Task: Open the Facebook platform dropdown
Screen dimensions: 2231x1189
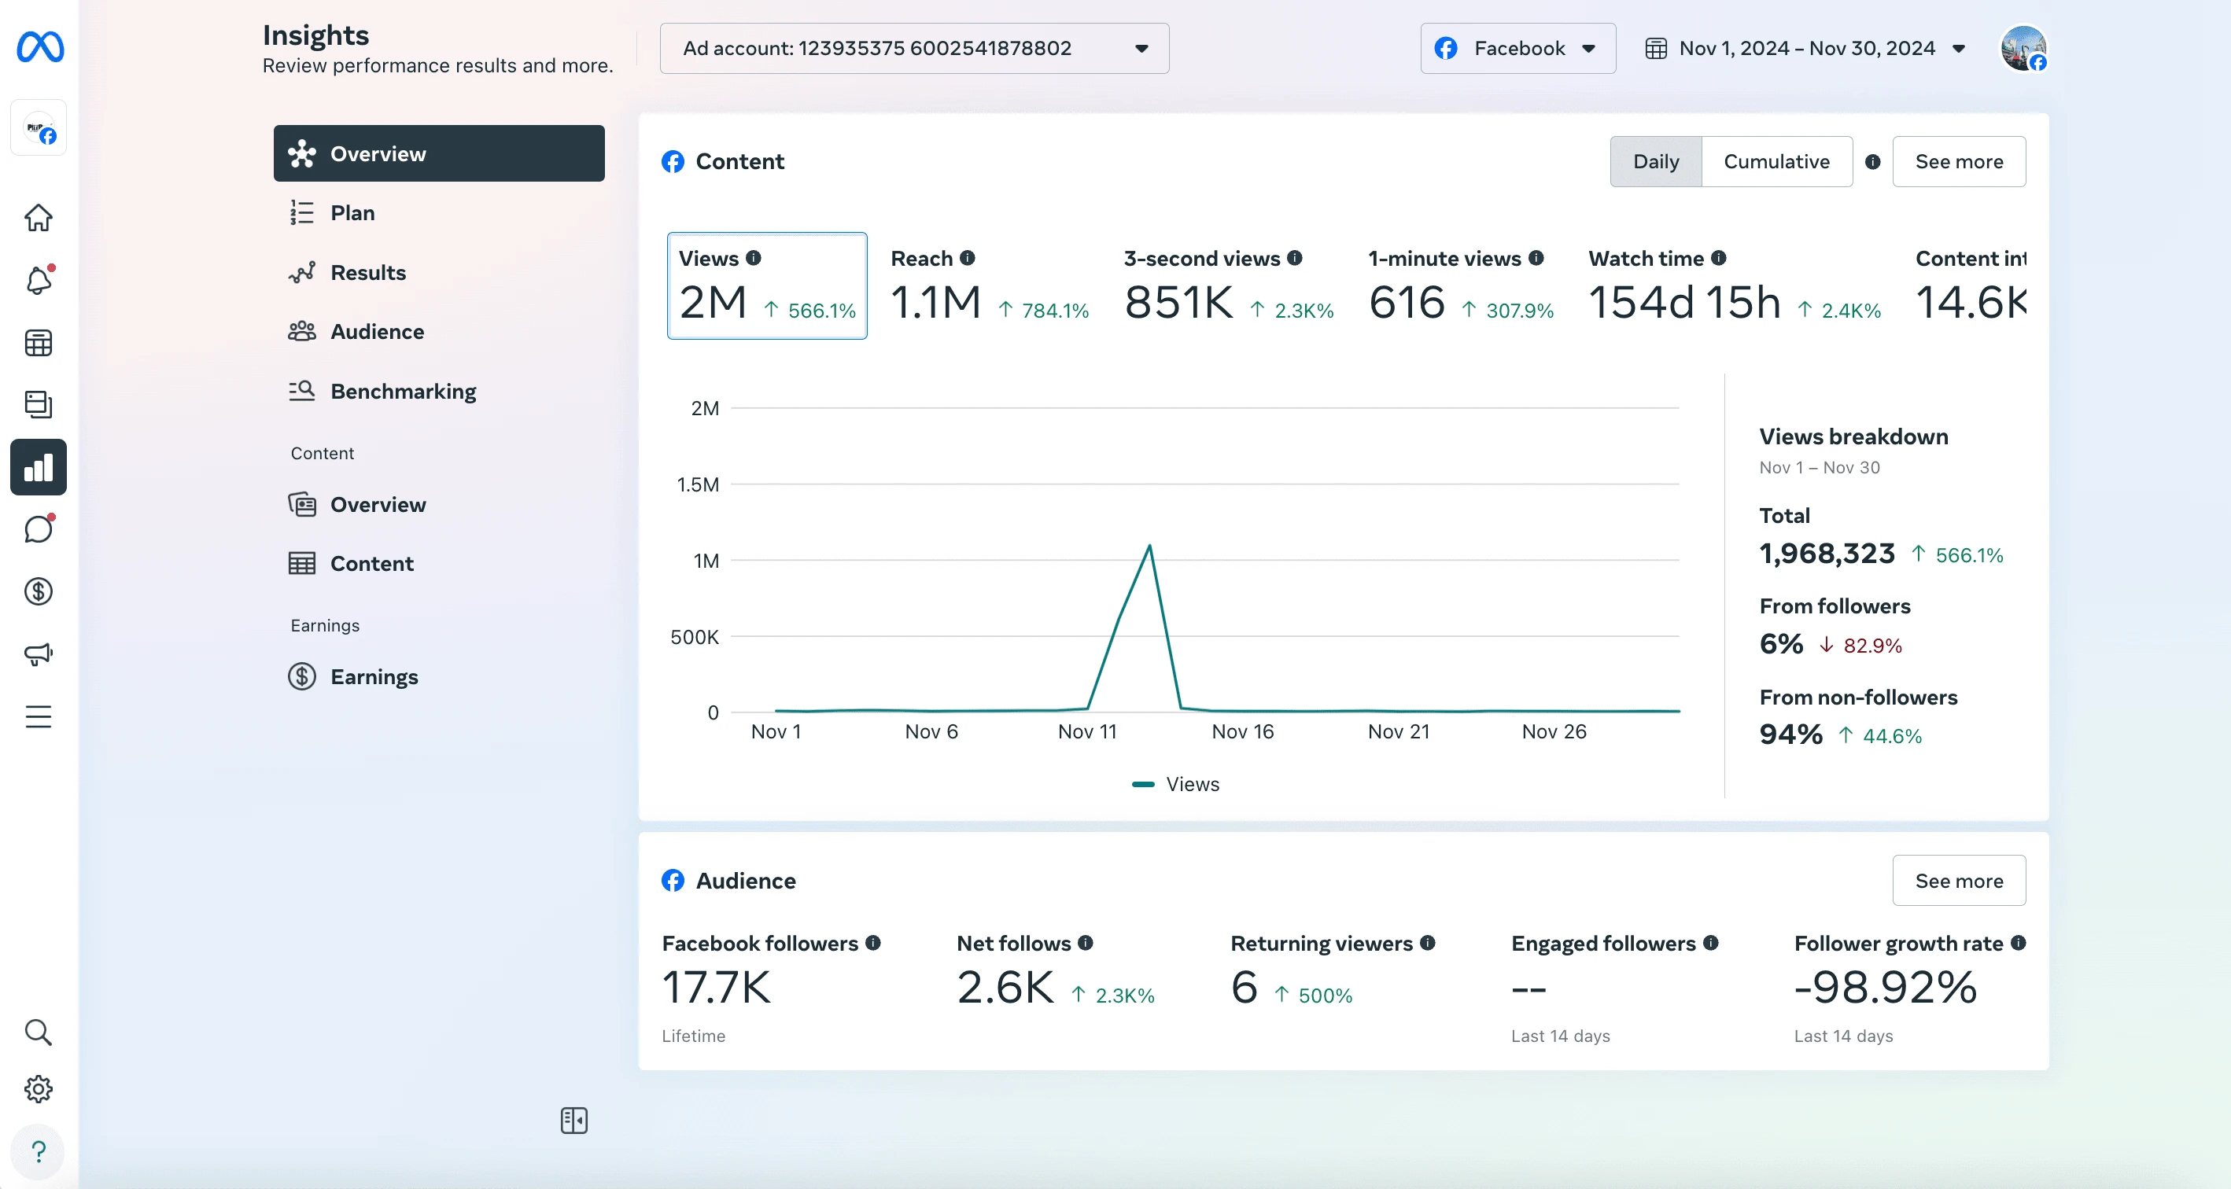Action: pos(1517,49)
